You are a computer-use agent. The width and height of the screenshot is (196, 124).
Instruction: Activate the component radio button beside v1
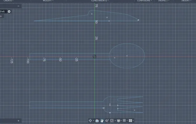9,11
